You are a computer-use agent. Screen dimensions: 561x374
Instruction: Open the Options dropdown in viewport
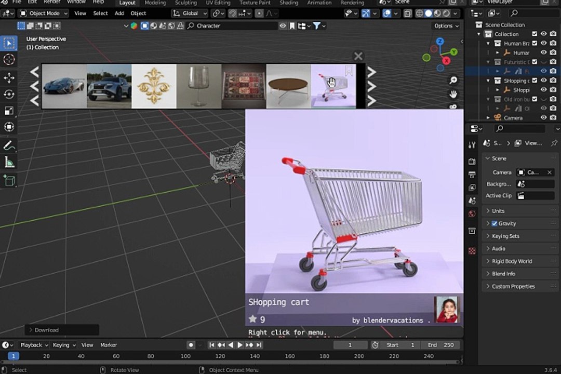click(446, 26)
